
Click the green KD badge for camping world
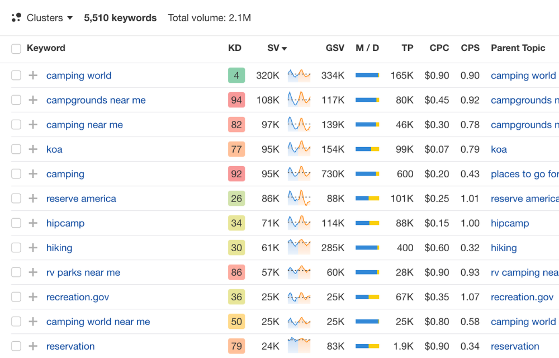tap(236, 75)
